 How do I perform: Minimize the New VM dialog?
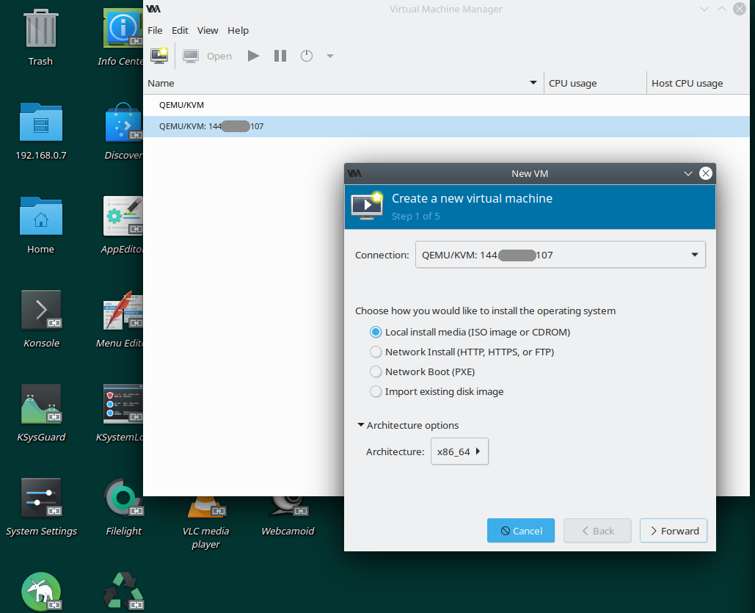pyautogui.click(x=688, y=173)
